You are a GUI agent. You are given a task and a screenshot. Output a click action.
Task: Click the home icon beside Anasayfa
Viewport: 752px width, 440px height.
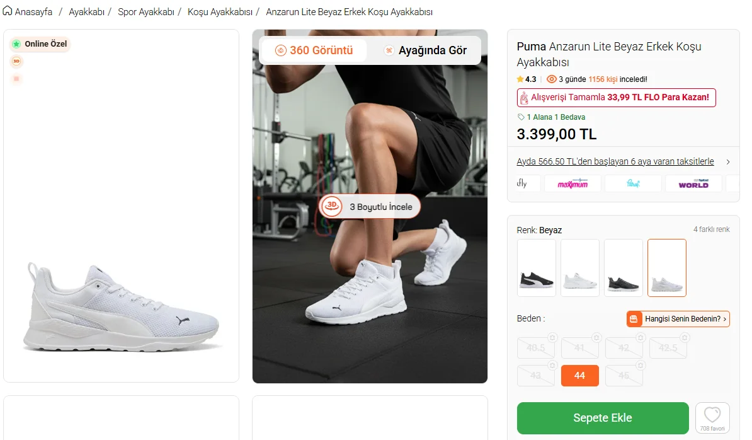pos(8,11)
